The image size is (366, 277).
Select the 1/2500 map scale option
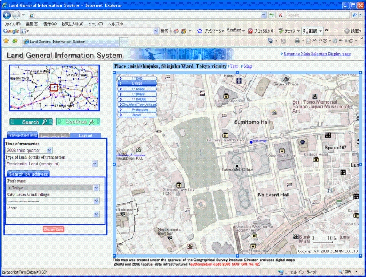click(137, 78)
